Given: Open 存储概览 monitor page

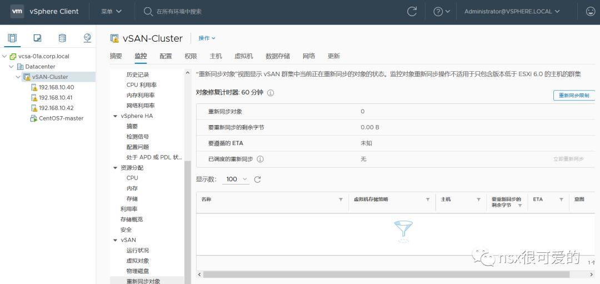Looking at the screenshot, I should tap(132, 220).
